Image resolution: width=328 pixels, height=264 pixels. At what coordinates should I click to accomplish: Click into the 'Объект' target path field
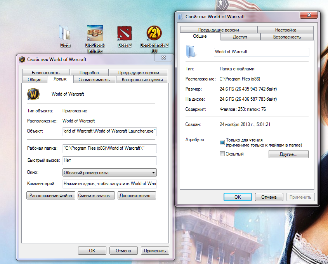coord(109,131)
